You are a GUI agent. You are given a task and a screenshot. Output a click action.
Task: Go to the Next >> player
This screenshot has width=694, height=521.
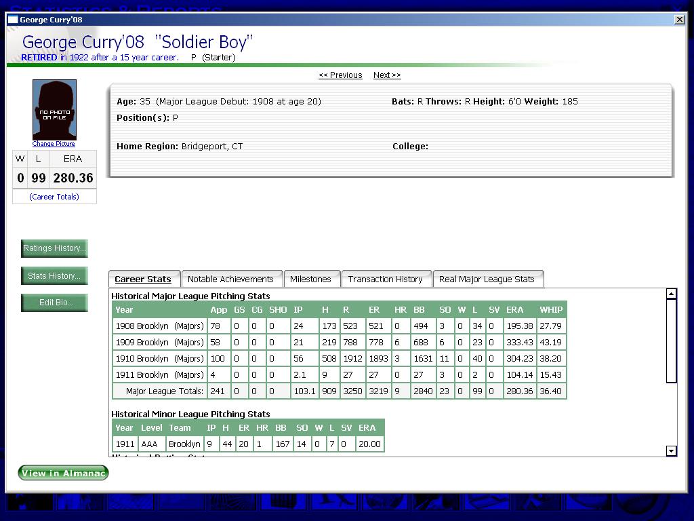coord(387,75)
